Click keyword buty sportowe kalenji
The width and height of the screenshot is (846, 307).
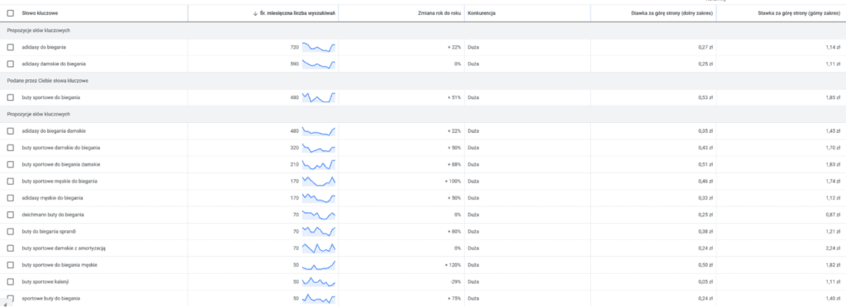pyautogui.click(x=45, y=281)
